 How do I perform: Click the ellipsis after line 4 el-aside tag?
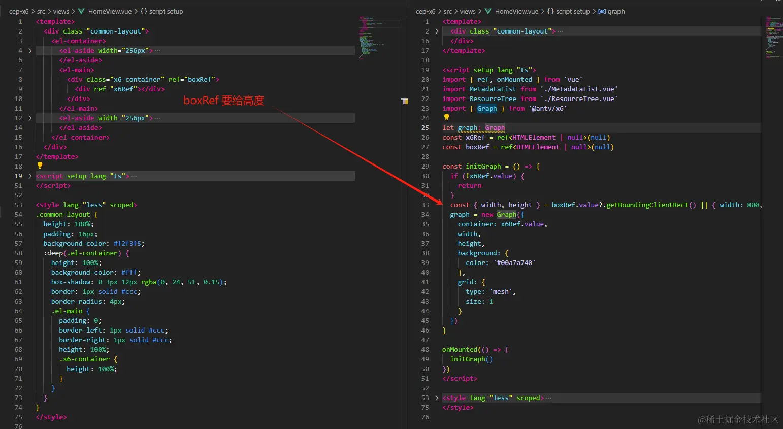tap(157, 51)
